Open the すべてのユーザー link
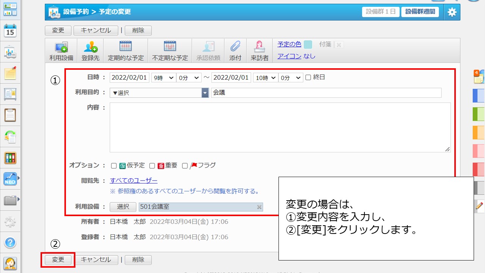 tap(133, 180)
